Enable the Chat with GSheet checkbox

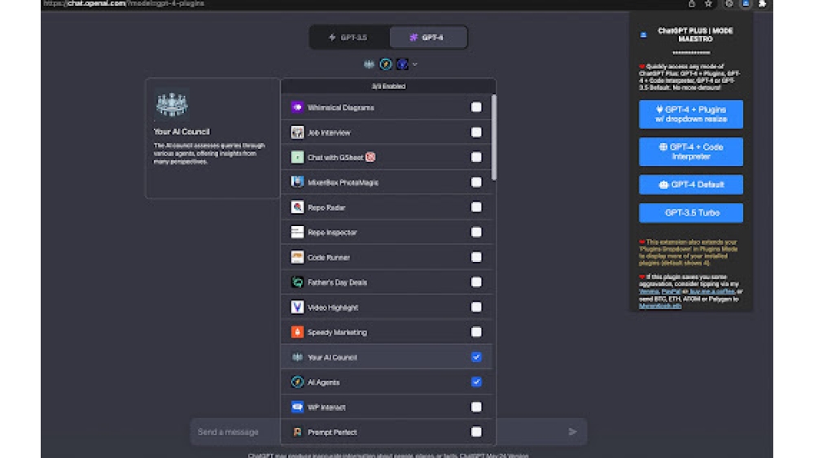[476, 157]
